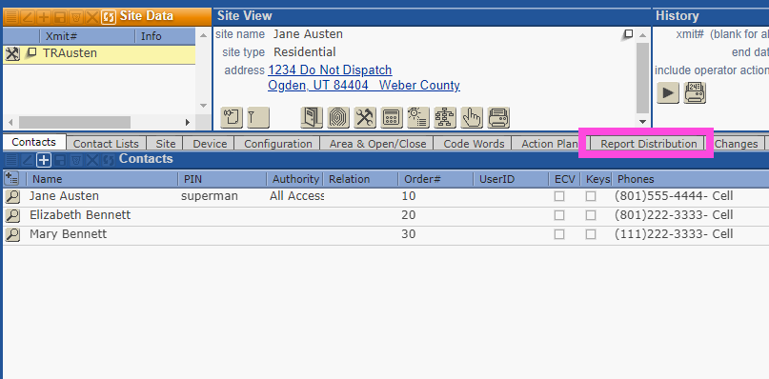Click the fingerprint icon in Site View

click(x=338, y=118)
